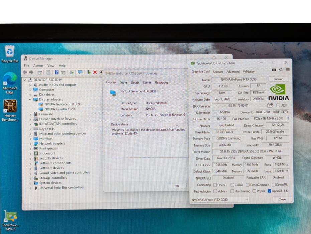Screen dimensions: 311x234
Task: Click the GPU-Z refresh icon
Action: [x=281, y=70]
